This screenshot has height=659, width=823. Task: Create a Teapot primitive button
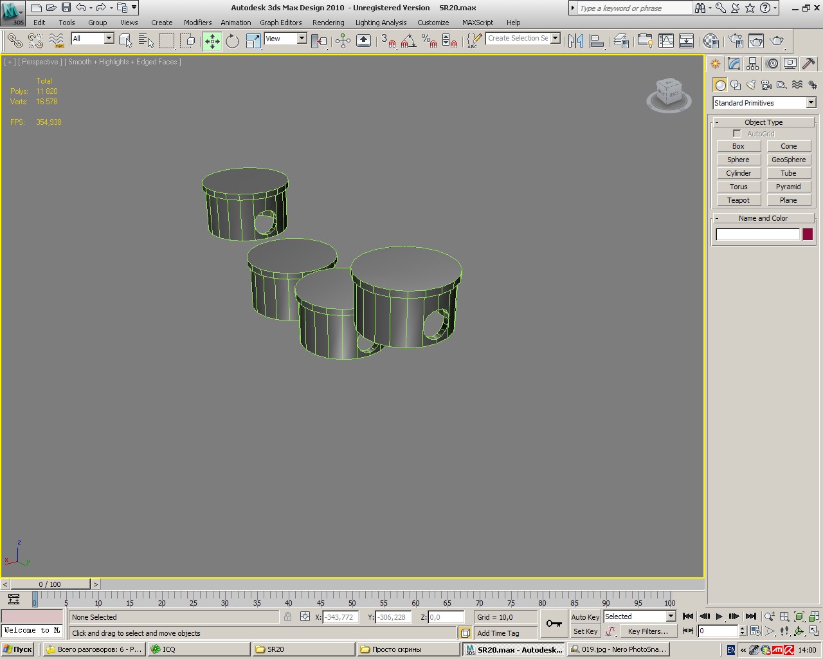pos(738,200)
